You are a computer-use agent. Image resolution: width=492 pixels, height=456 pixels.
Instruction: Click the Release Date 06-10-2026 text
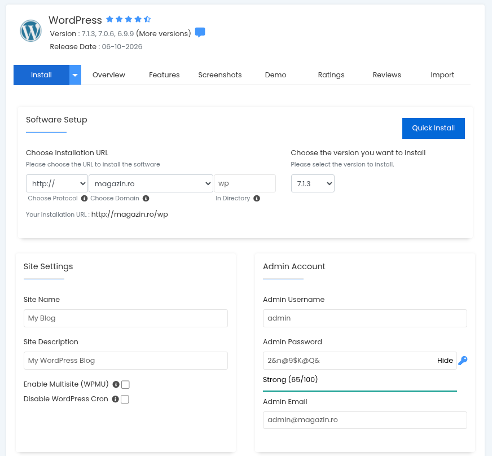pyautogui.click(x=96, y=47)
